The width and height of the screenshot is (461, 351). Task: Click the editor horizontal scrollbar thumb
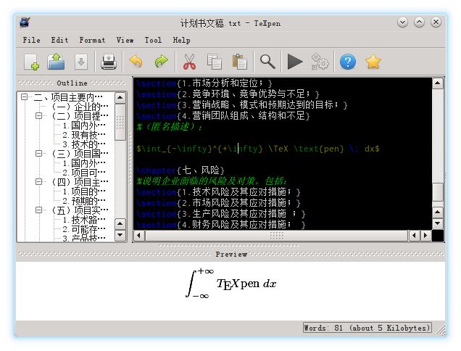tap(276, 236)
